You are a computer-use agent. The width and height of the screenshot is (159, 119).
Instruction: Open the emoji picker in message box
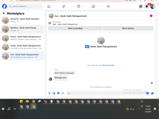coord(147,93)
